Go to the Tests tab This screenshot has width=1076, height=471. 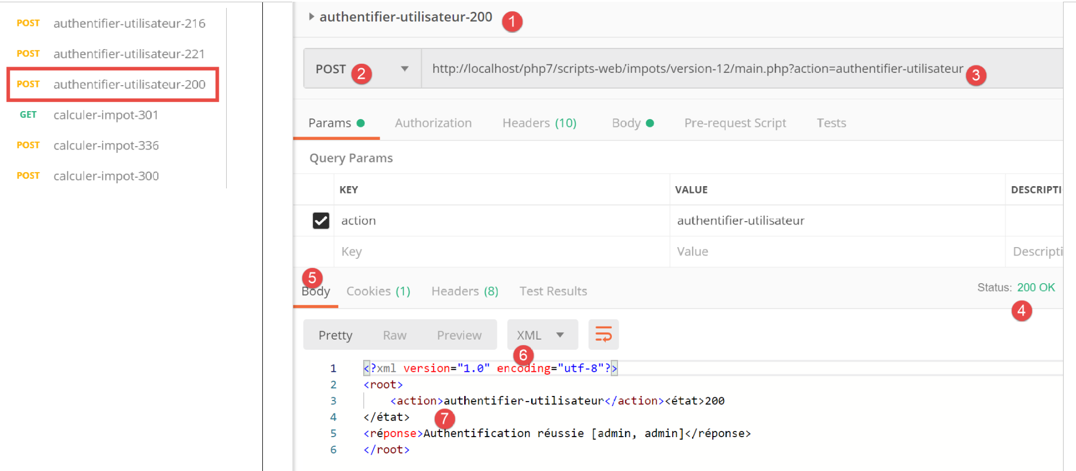pyautogui.click(x=831, y=123)
